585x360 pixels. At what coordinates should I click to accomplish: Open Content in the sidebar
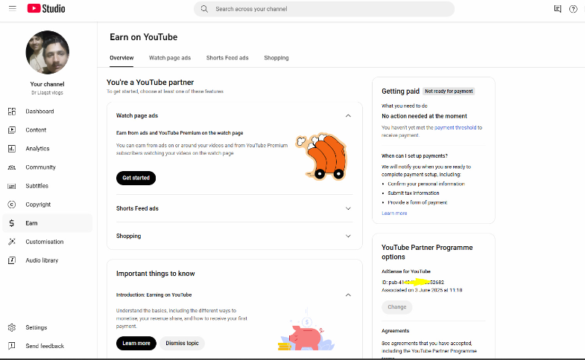click(x=48, y=130)
